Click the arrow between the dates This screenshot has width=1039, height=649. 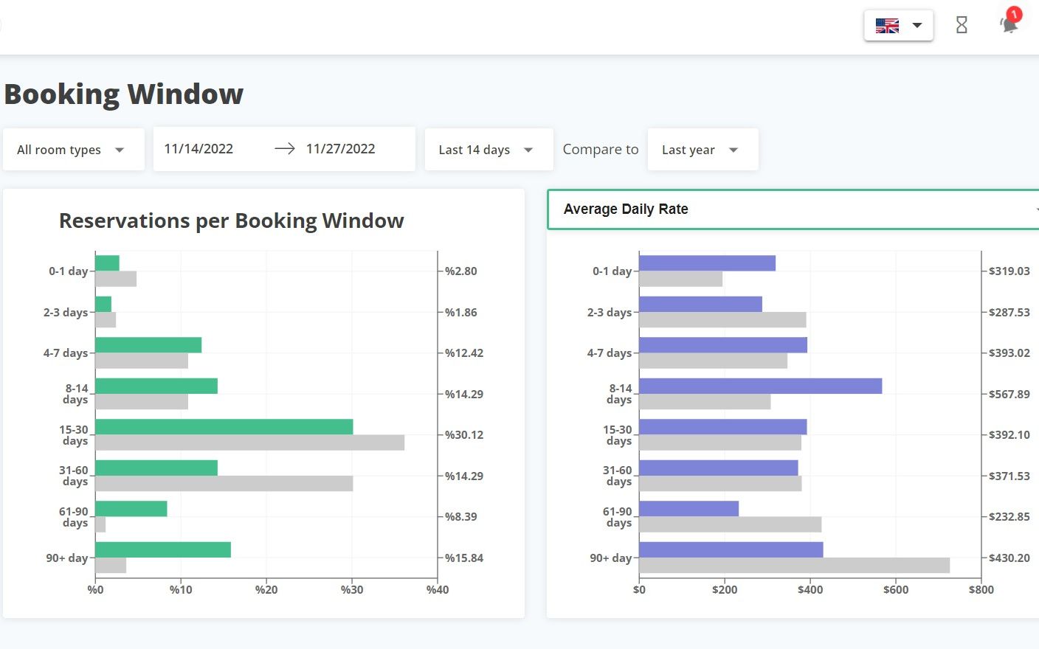[x=284, y=149]
